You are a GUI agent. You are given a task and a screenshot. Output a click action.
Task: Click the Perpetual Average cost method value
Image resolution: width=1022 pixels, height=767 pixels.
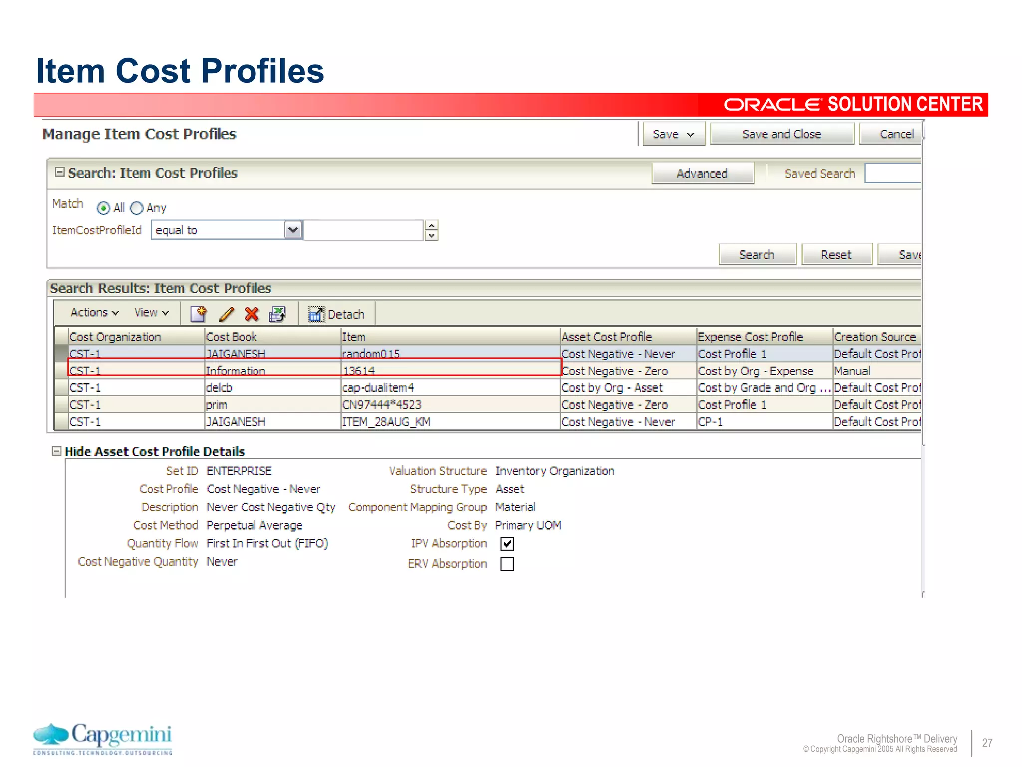(x=255, y=525)
